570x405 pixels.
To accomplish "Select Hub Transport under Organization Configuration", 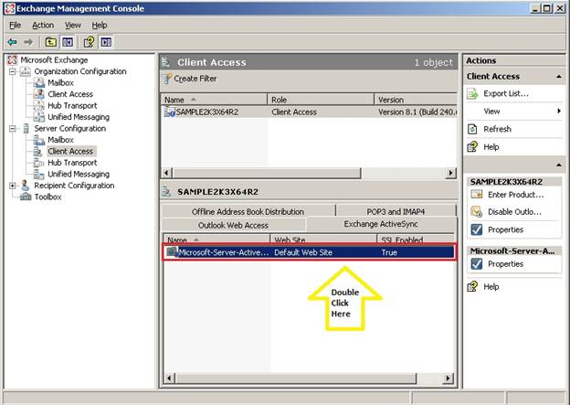I will (72, 105).
